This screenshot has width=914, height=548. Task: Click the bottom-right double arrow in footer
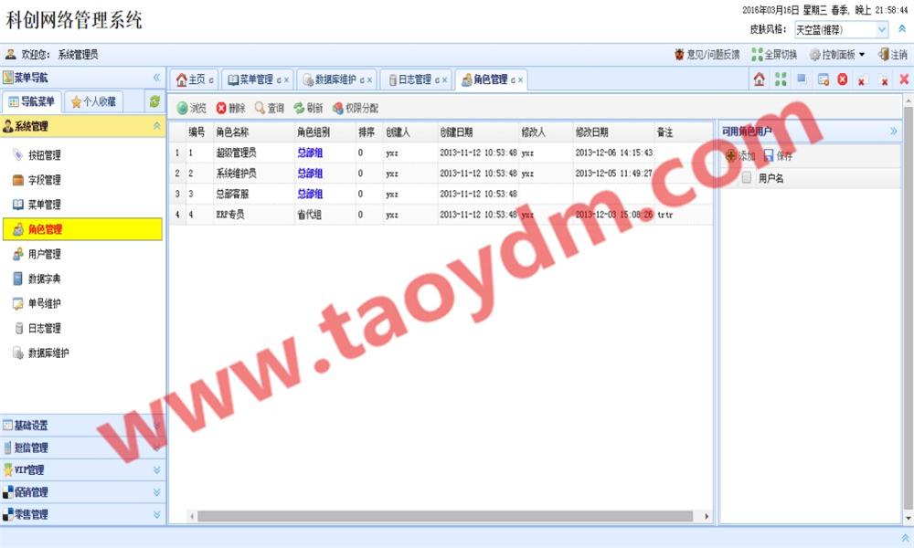point(905,538)
